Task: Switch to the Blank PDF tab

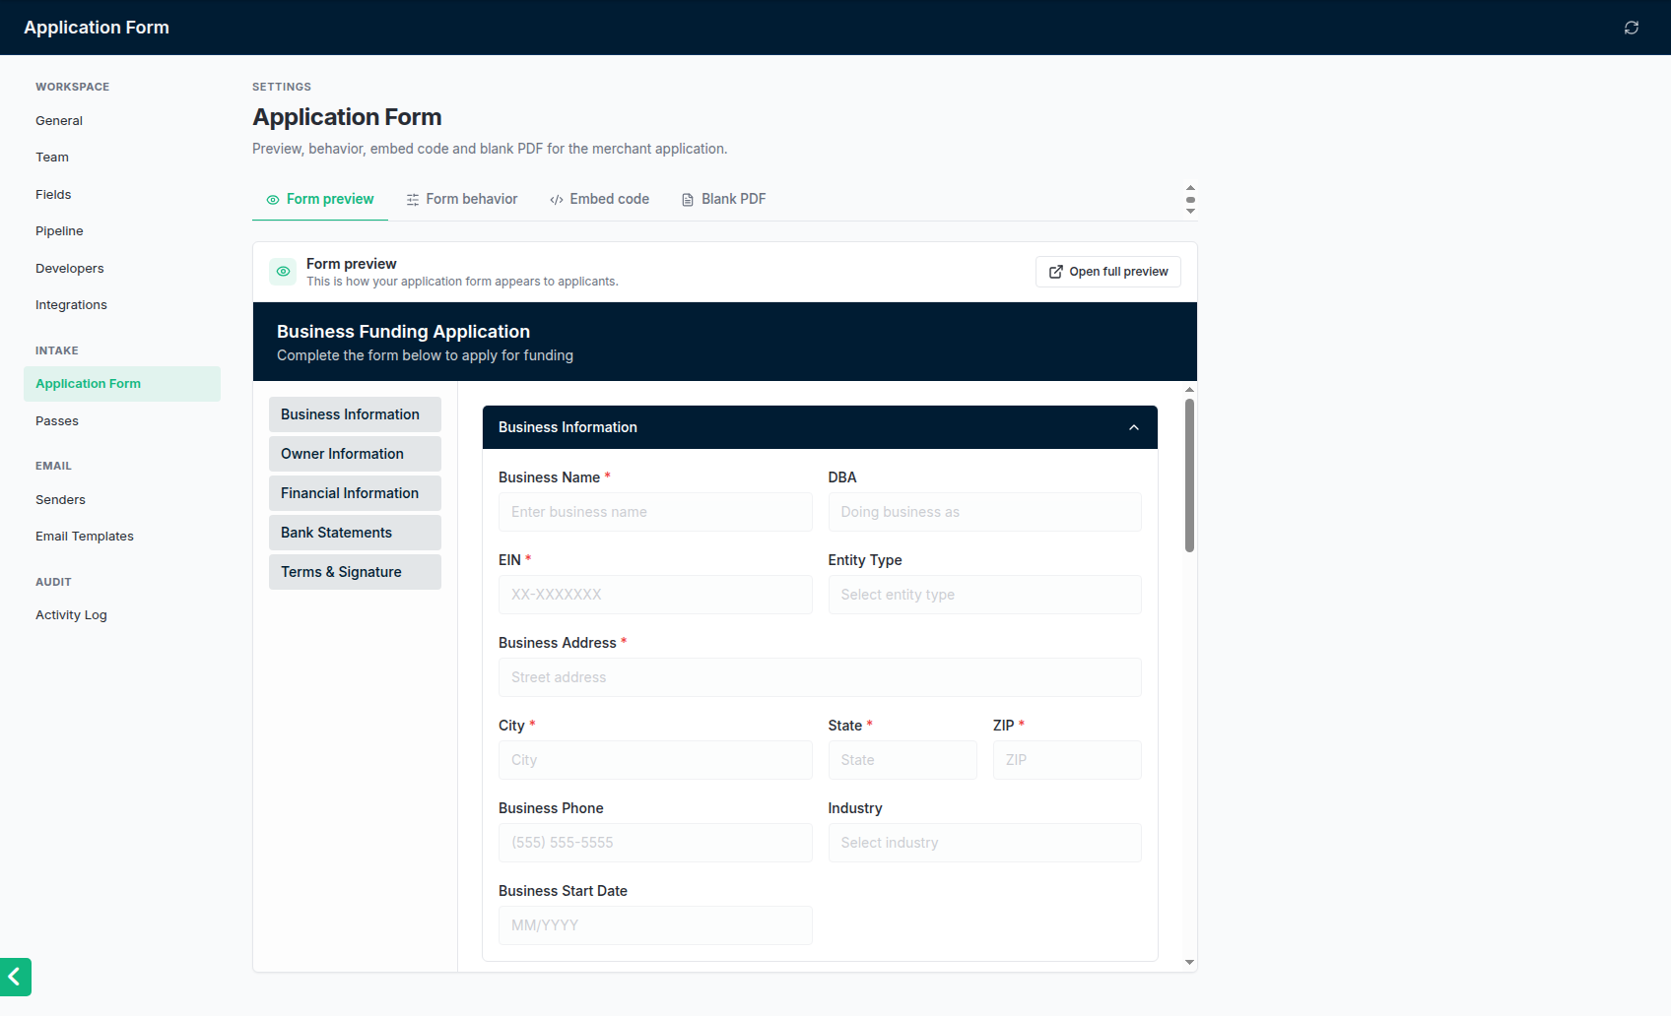Action: [x=724, y=199]
